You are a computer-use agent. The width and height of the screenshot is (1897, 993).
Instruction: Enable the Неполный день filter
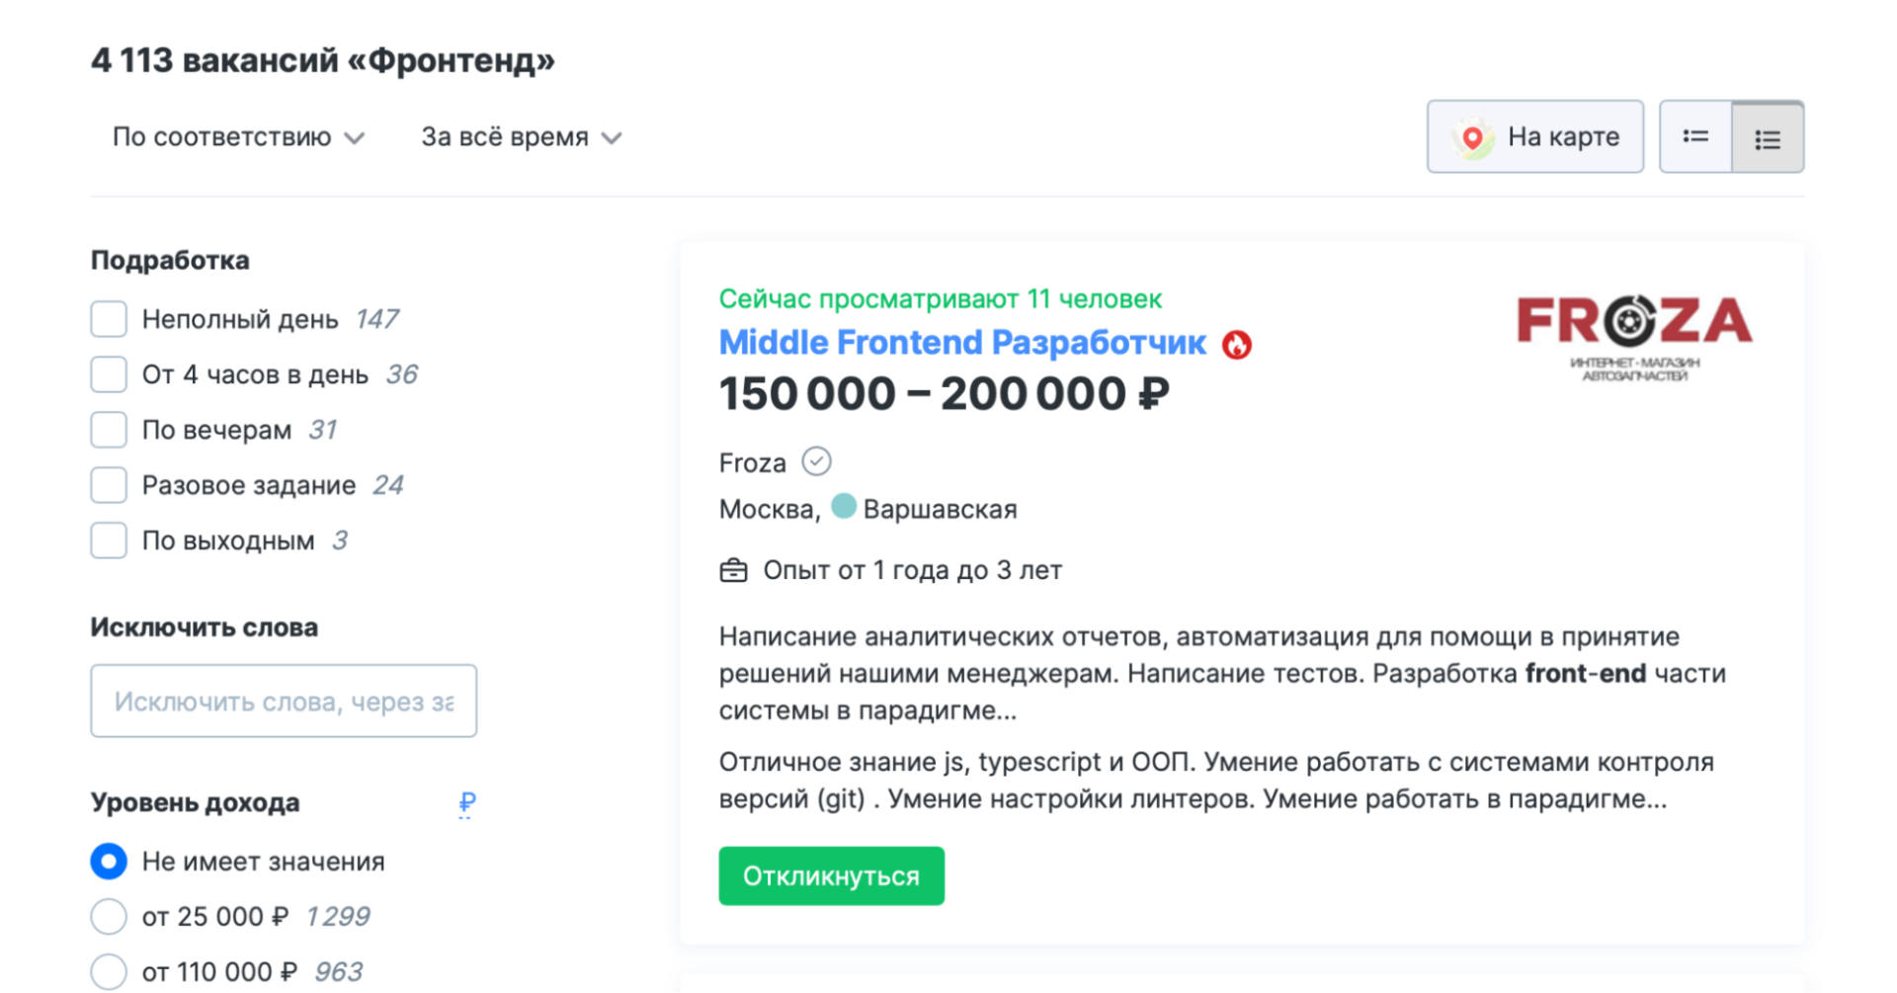[x=109, y=318]
